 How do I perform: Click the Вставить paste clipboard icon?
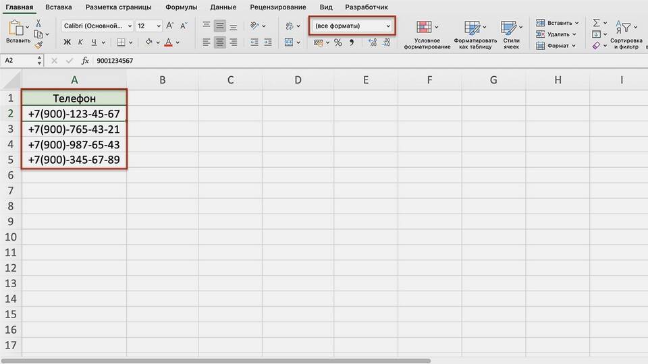click(16, 28)
